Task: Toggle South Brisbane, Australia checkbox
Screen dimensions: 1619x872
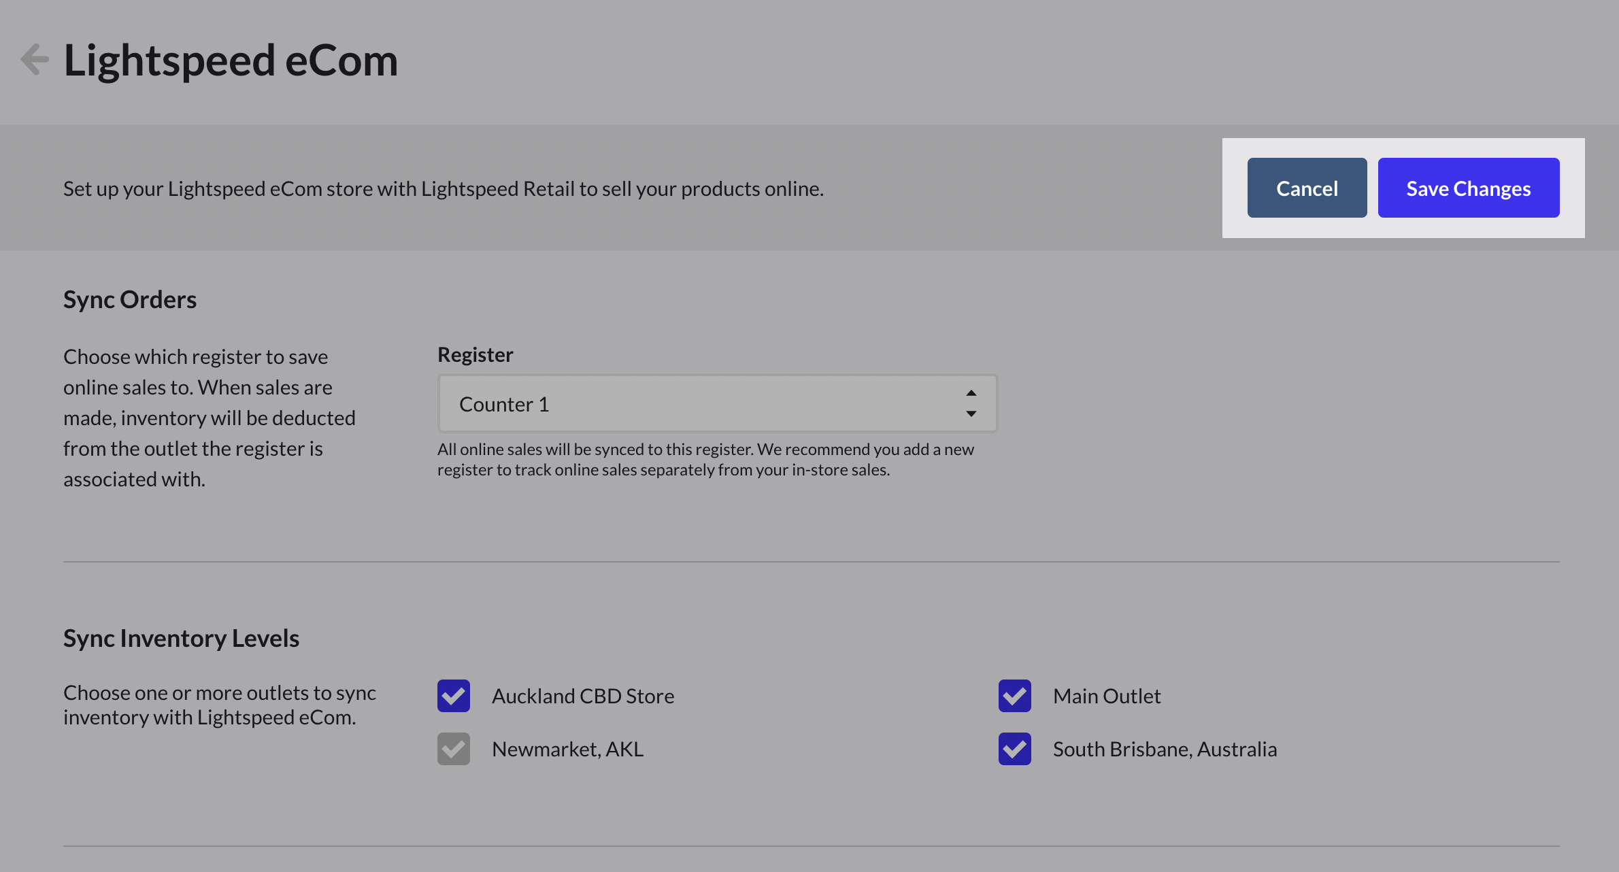Action: [1015, 749]
